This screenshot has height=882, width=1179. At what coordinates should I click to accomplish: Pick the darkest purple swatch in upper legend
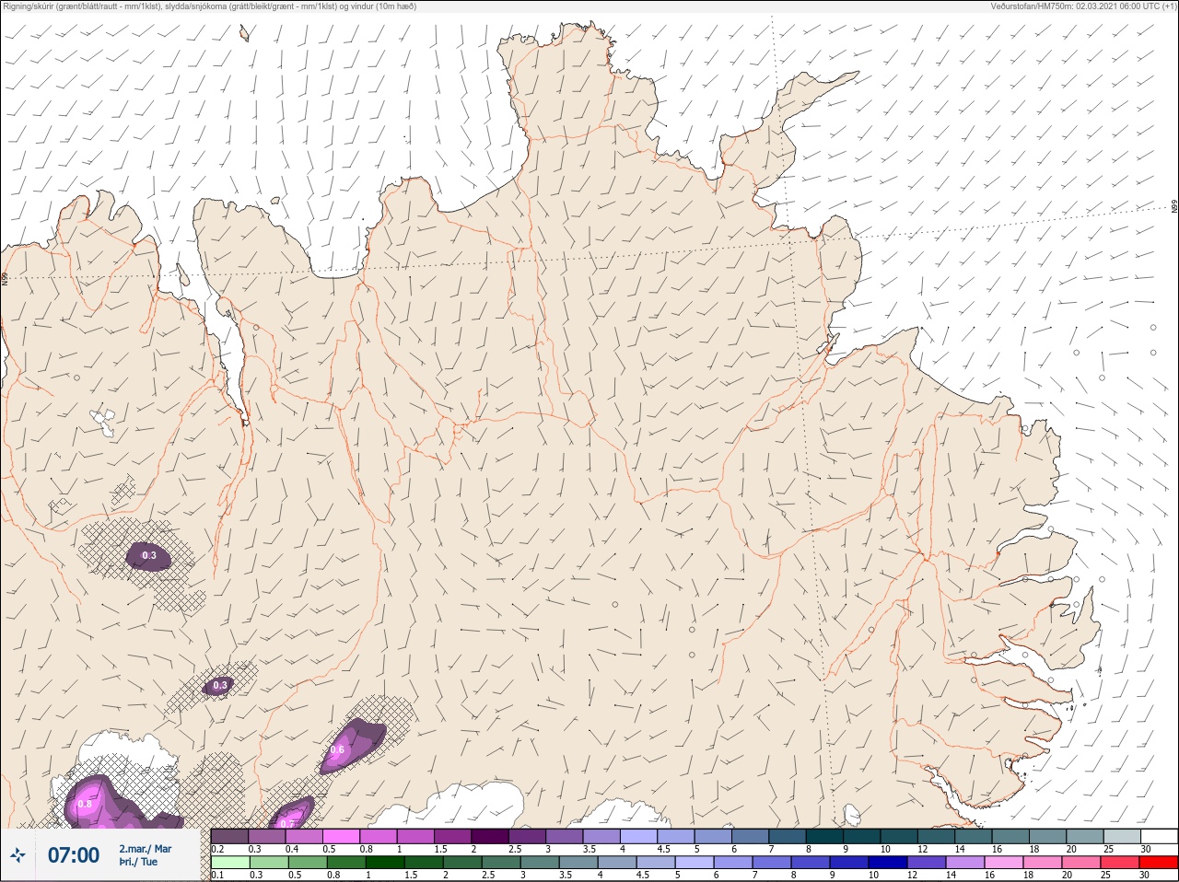pos(491,836)
